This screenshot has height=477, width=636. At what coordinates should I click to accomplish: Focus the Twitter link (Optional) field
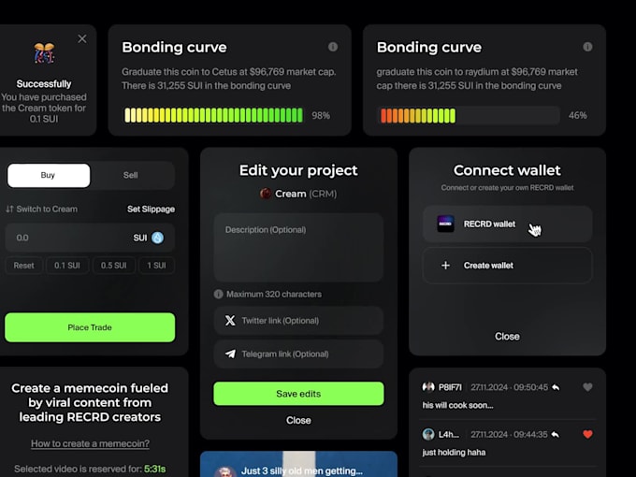click(298, 321)
